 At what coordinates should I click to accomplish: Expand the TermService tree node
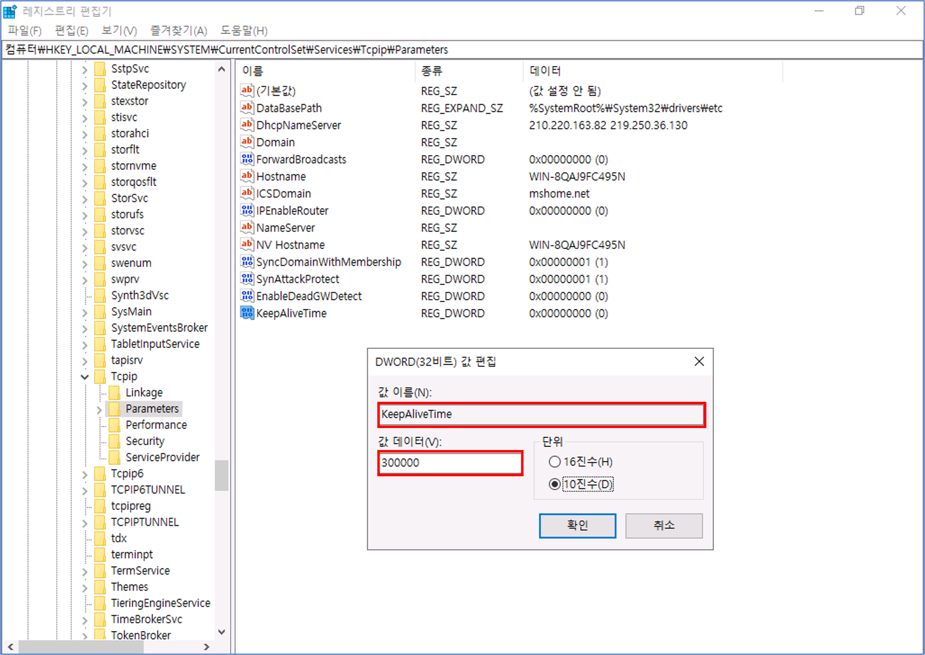[85, 571]
